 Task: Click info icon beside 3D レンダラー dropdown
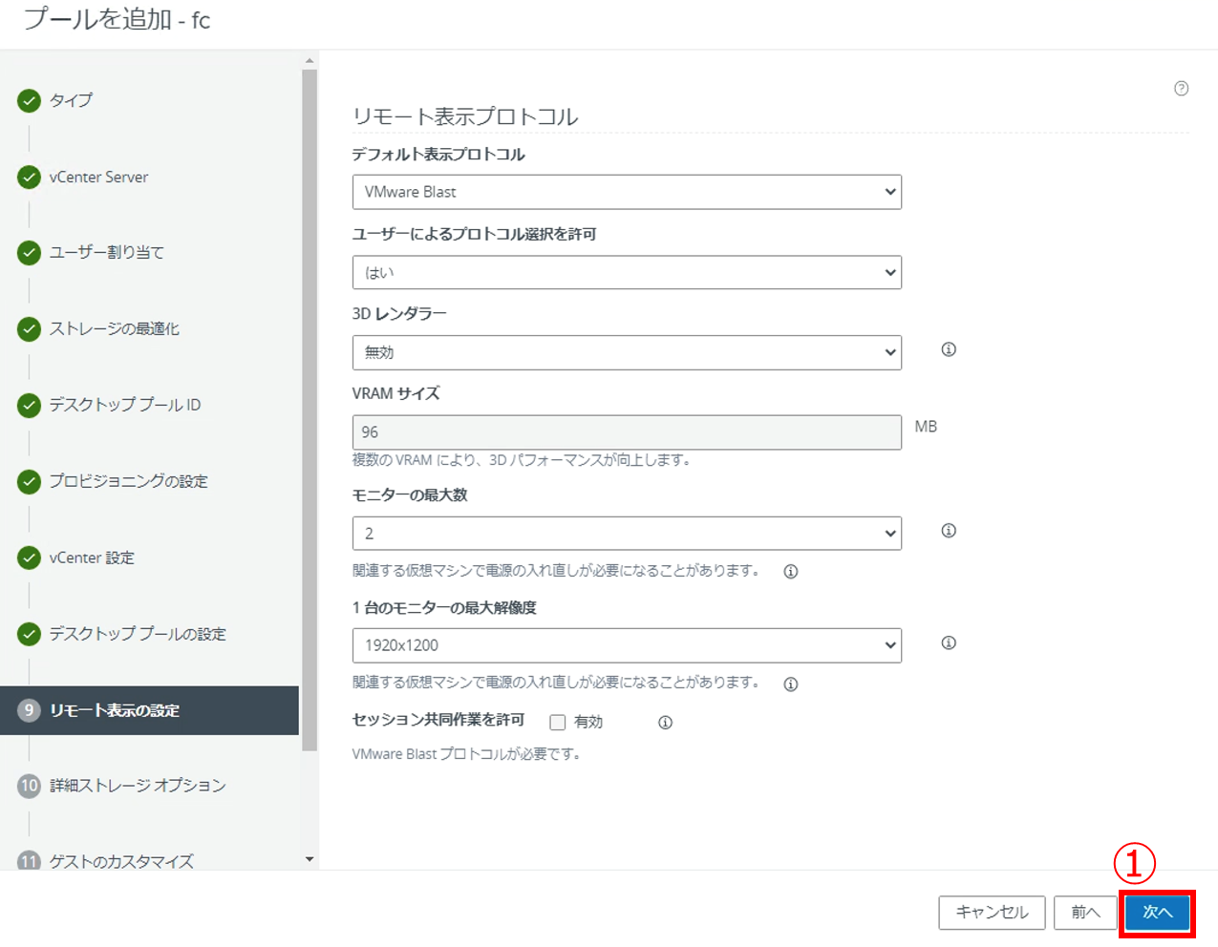pos(949,349)
